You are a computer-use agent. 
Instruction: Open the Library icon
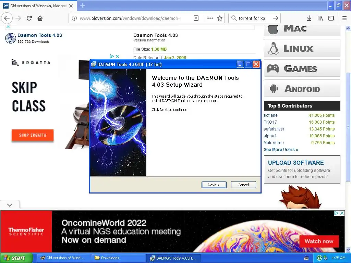(320, 18)
